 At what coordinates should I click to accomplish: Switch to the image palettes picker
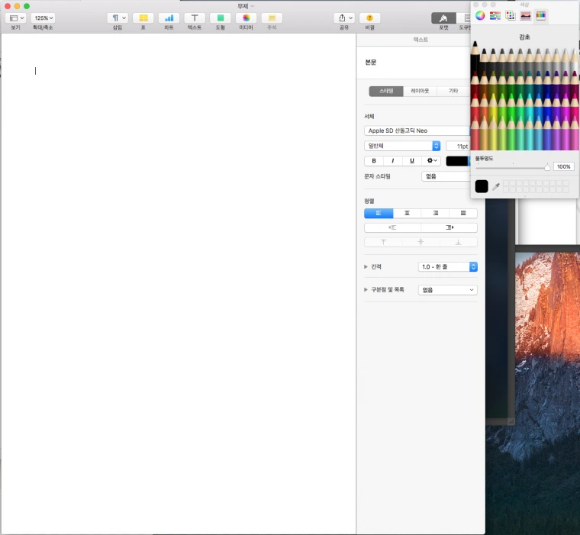pos(525,15)
